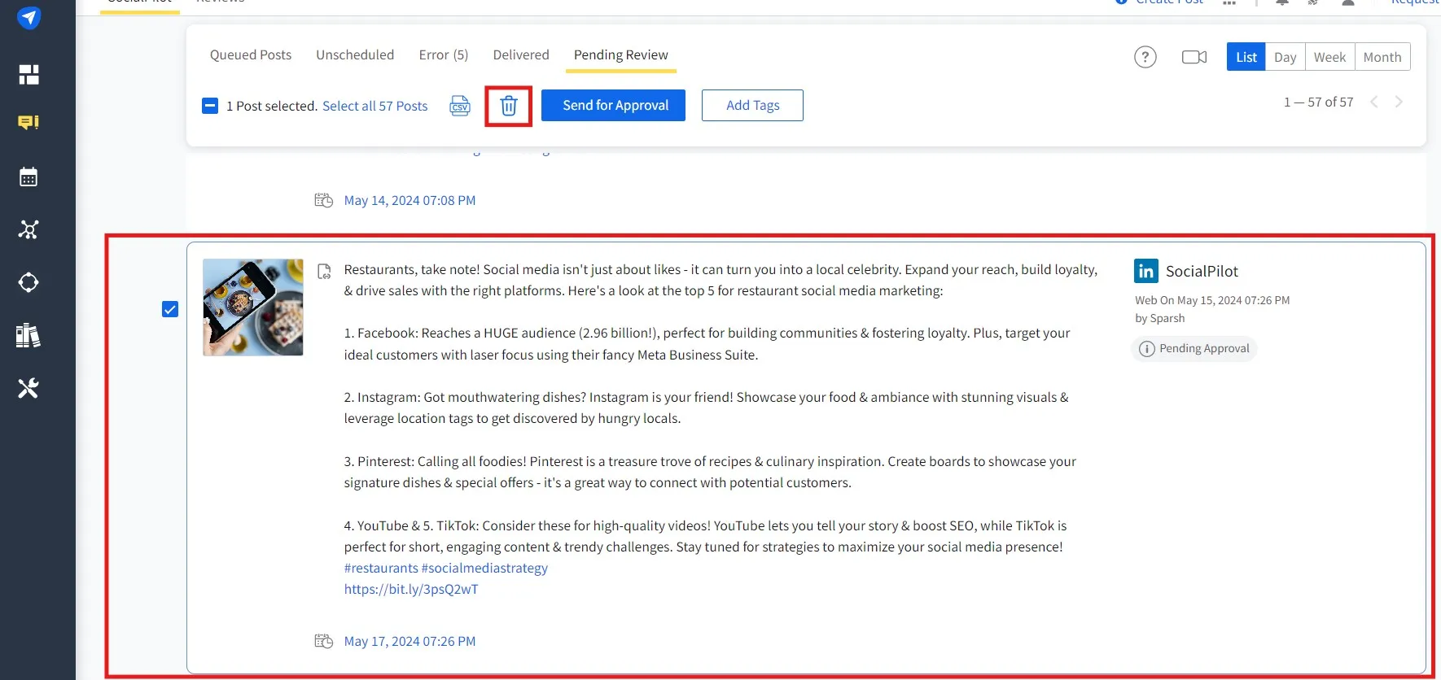The image size is (1441, 680).
Task: Open the content library books icon
Action: pos(28,335)
